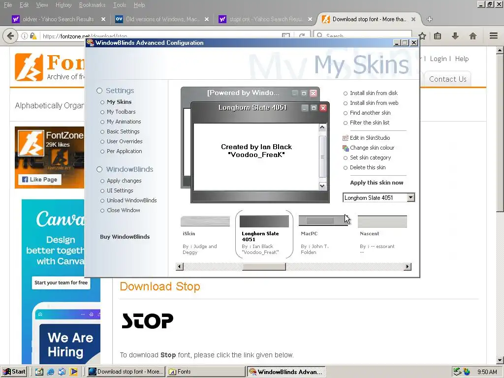Open the View menu in Firefox
The height and width of the screenshot is (378, 504).
point(42,5)
